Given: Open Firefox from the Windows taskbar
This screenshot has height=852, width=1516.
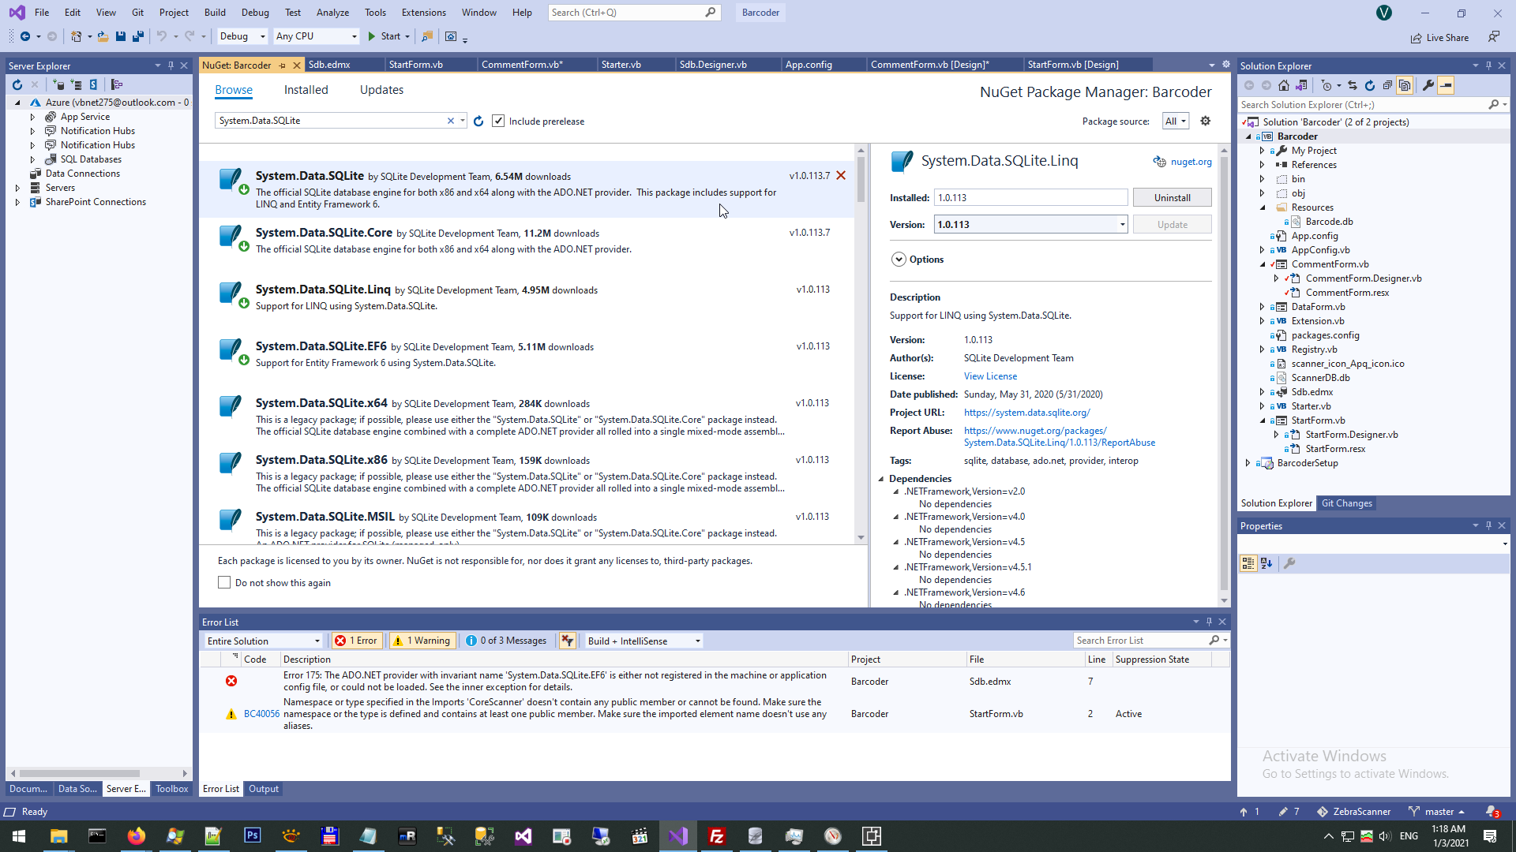Looking at the screenshot, I should tap(136, 836).
